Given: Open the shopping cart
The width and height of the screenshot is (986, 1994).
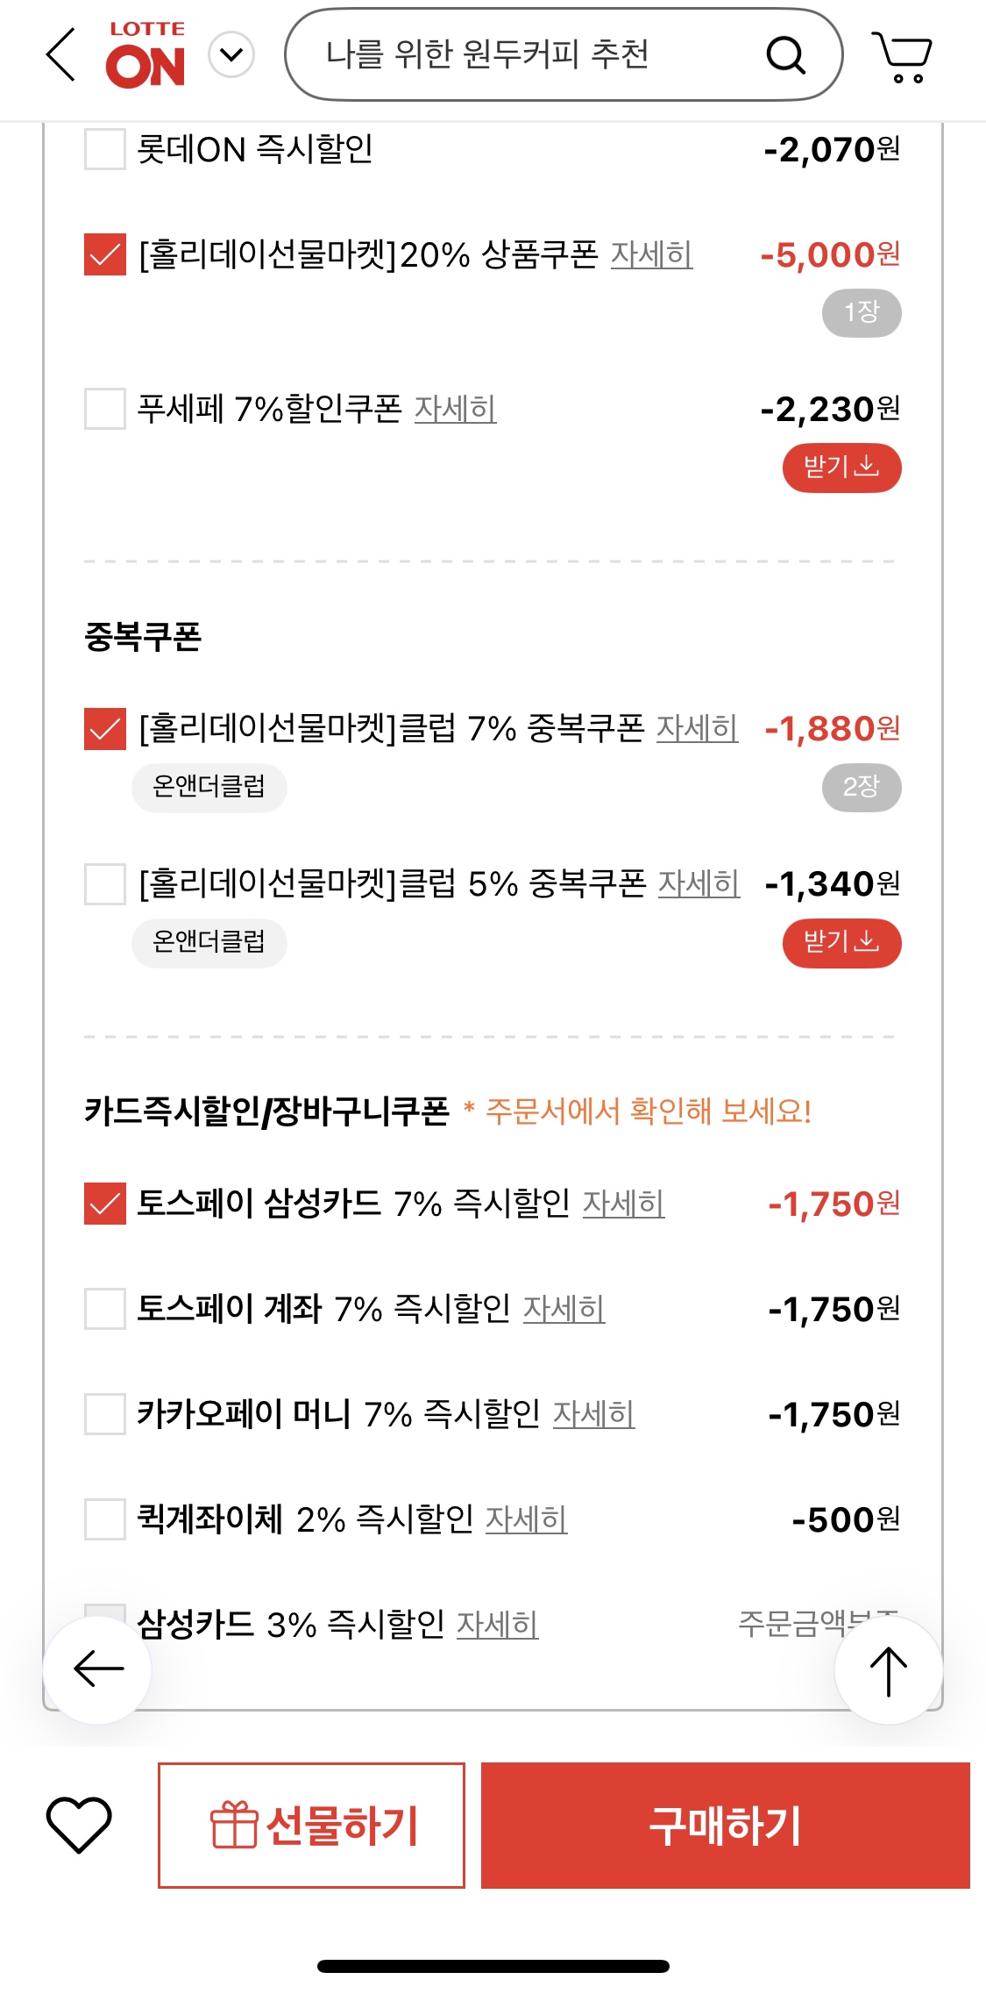Looking at the screenshot, I should point(903,56).
